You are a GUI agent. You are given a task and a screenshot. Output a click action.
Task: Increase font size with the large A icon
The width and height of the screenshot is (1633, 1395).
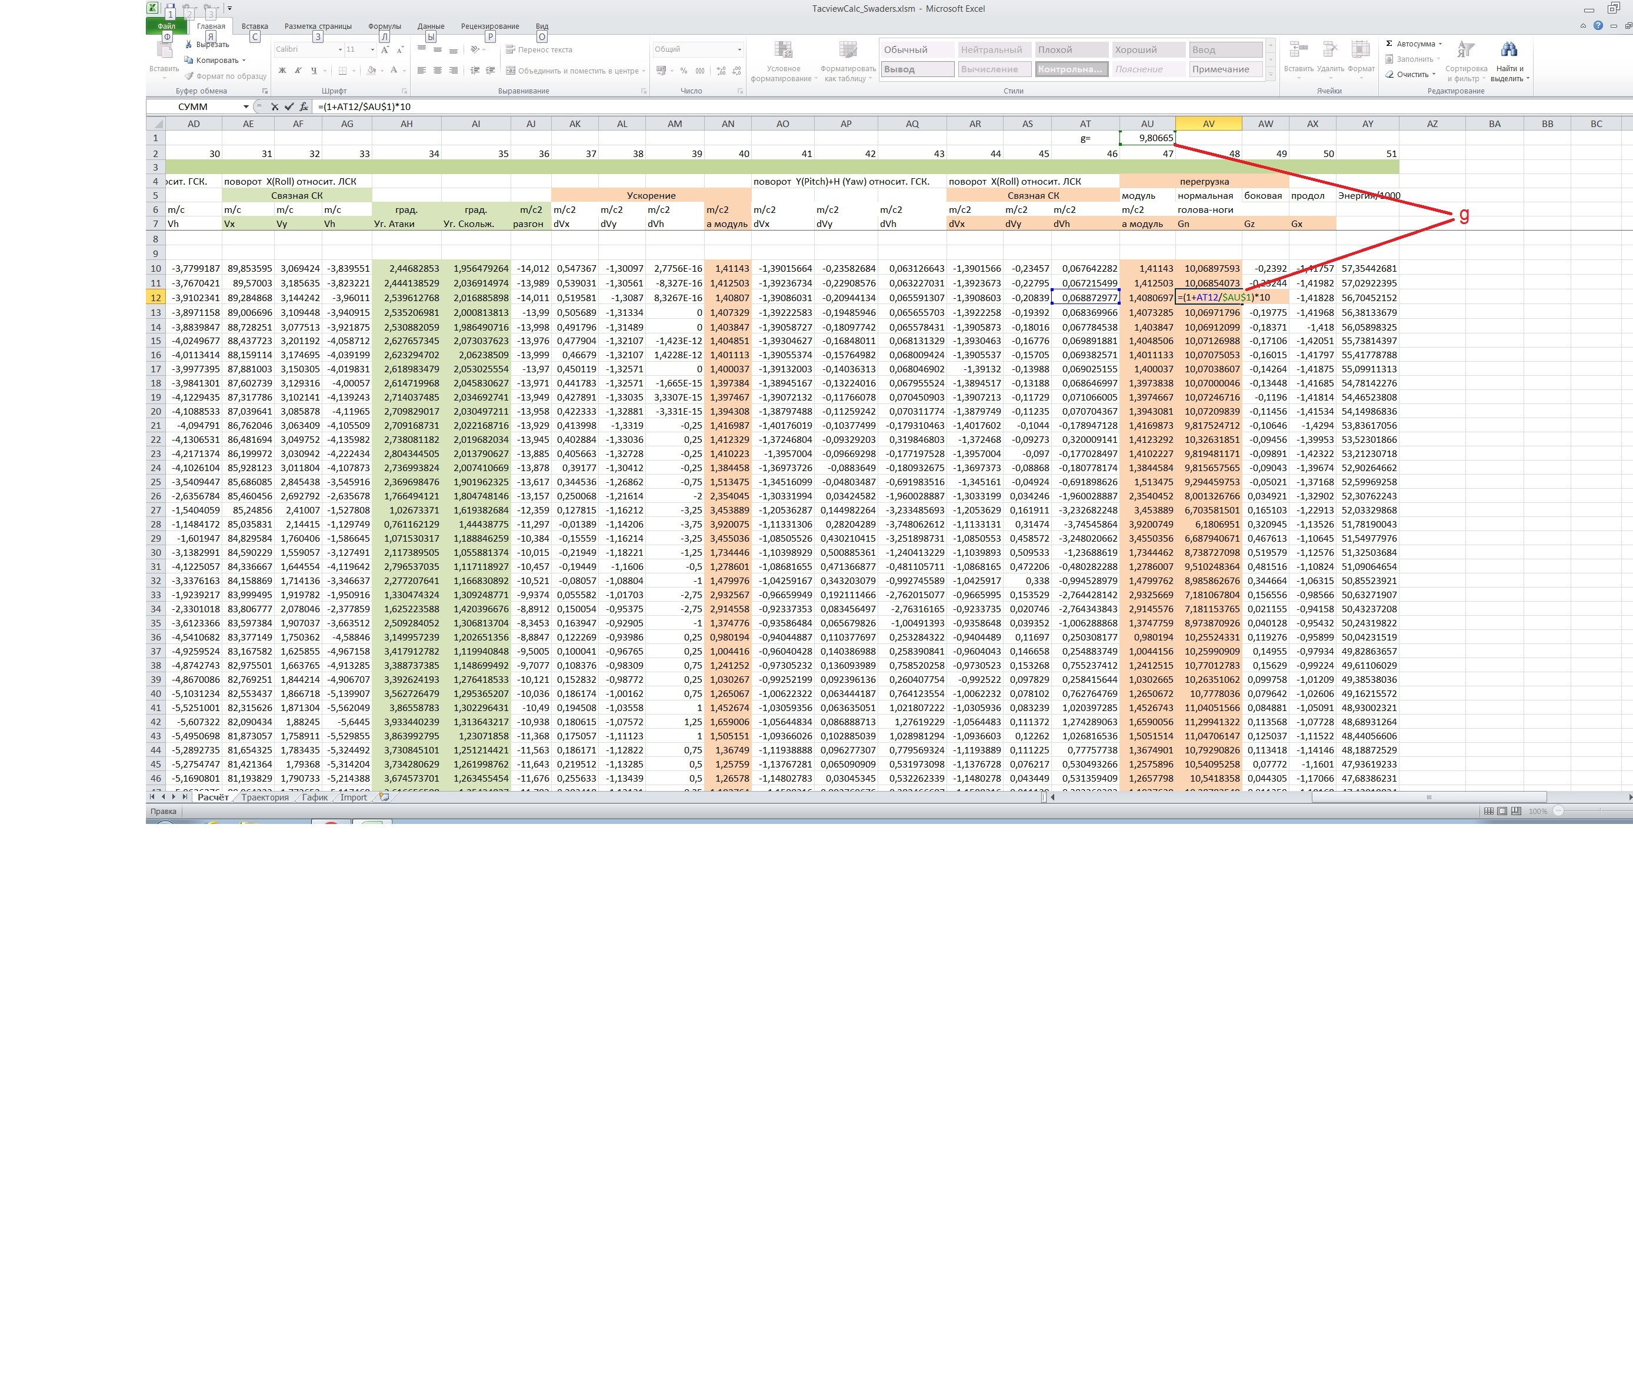[x=385, y=49]
